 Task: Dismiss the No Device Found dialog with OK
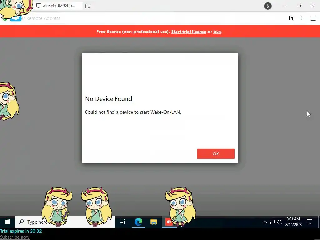[x=216, y=154]
